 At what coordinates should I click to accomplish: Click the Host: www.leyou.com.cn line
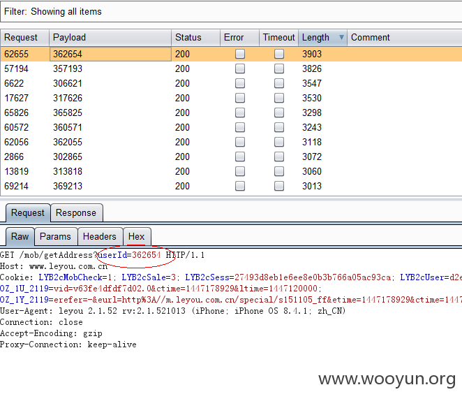pyautogui.click(x=54, y=266)
